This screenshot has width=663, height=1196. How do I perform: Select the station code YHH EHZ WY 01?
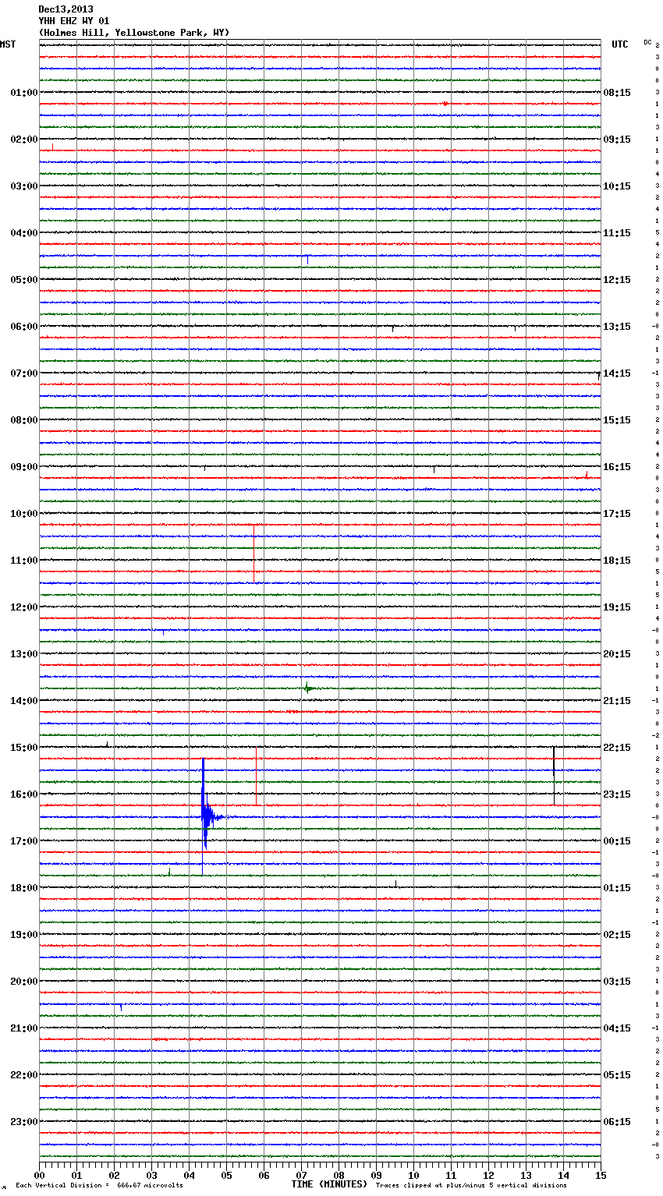coord(74,21)
